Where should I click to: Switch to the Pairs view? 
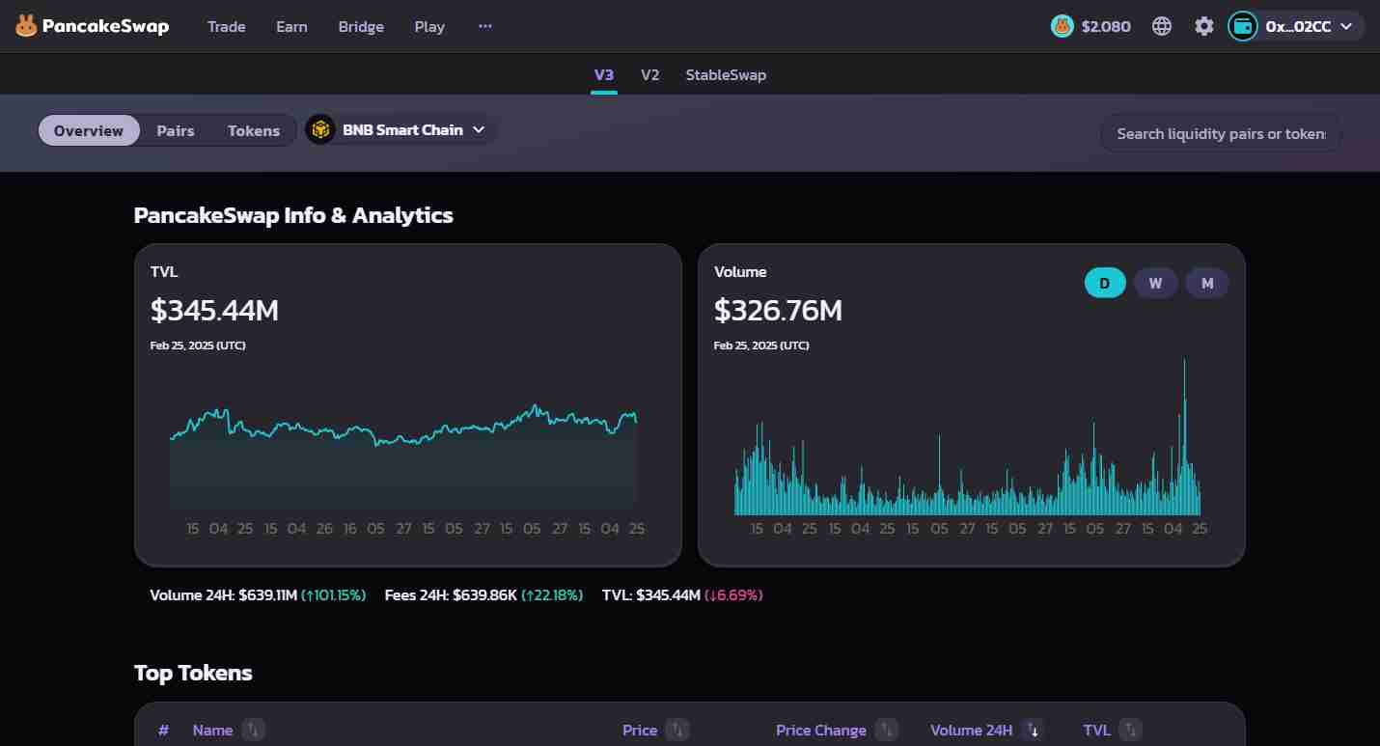coord(176,130)
